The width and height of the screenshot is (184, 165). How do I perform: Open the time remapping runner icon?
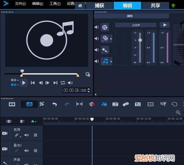tap(163, 104)
